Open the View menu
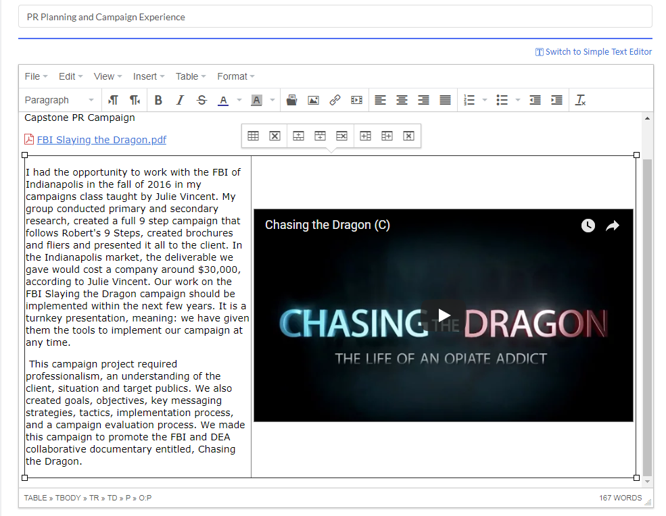Viewport: 666px width, 516px height. click(x=108, y=76)
